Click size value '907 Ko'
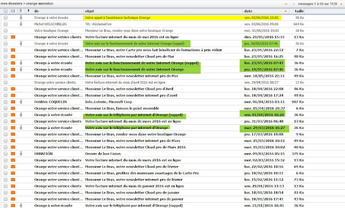The image size is (345, 208). 298,102
